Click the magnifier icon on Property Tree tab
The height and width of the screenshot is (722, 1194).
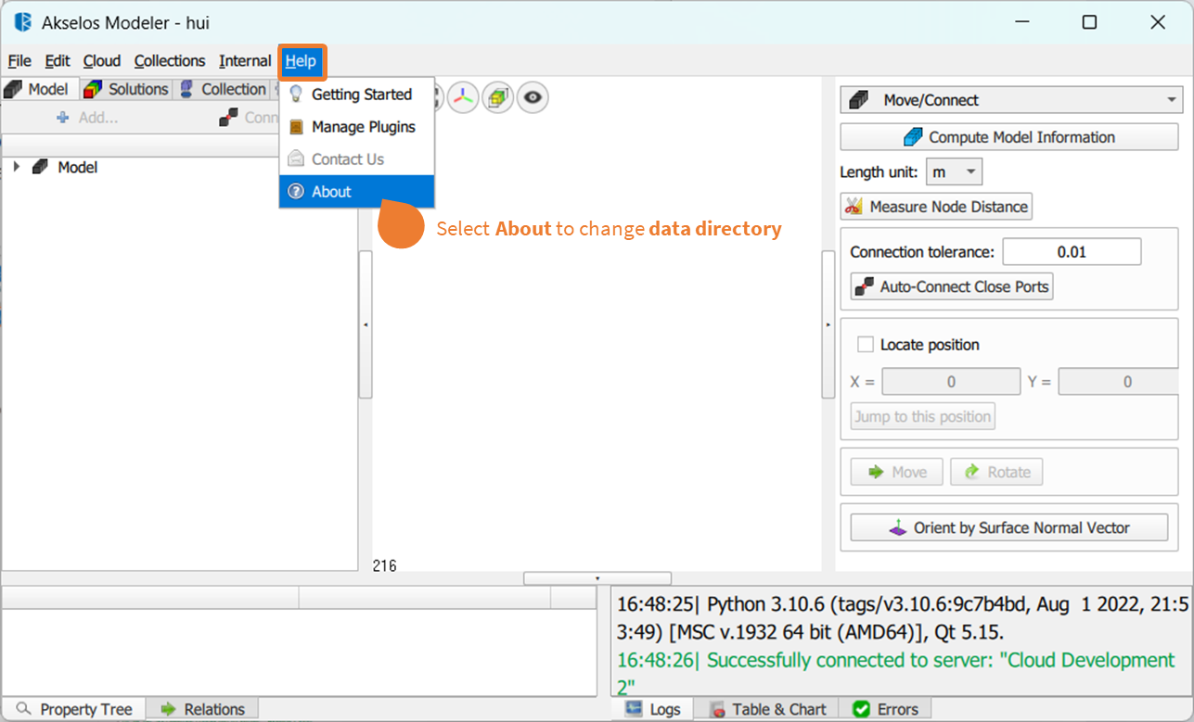point(23,709)
